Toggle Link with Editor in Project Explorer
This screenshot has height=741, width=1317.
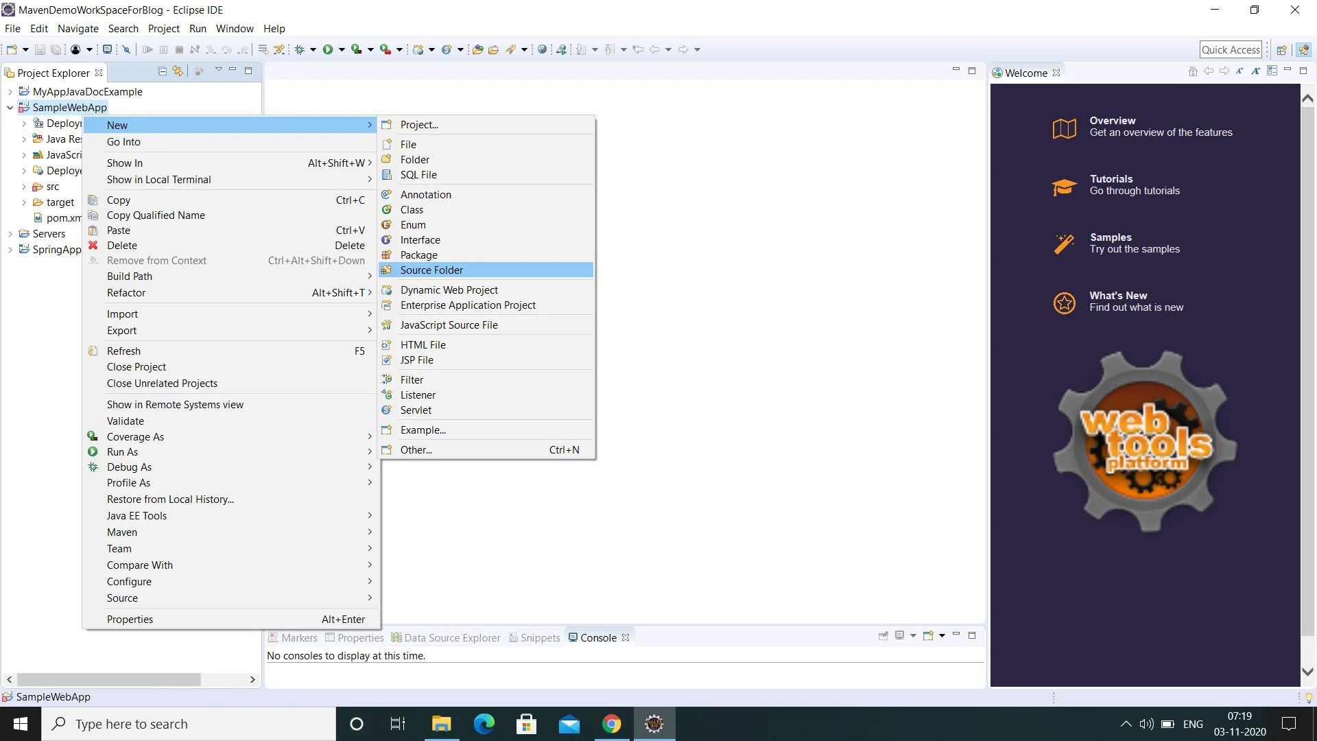[x=178, y=71]
